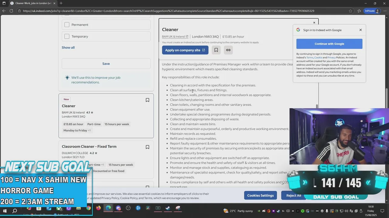
Task: Open NVIDIA icon in system tray
Action: [x=259, y=211]
